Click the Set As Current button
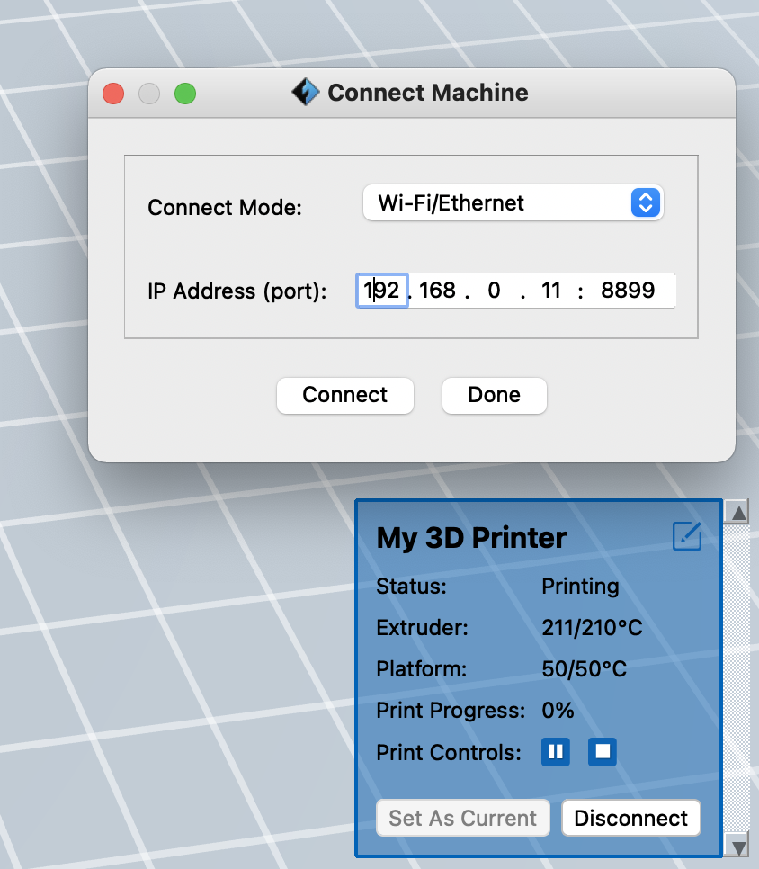This screenshot has width=759, height=869. click(x=462, y=818)
